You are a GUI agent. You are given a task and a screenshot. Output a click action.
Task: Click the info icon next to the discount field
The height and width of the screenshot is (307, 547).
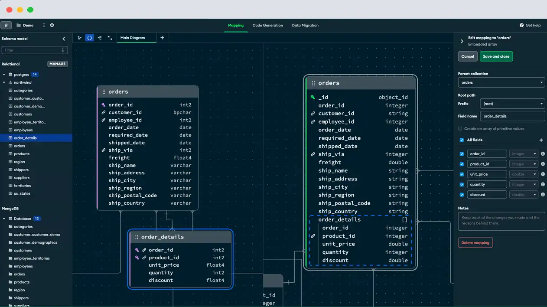542,194
